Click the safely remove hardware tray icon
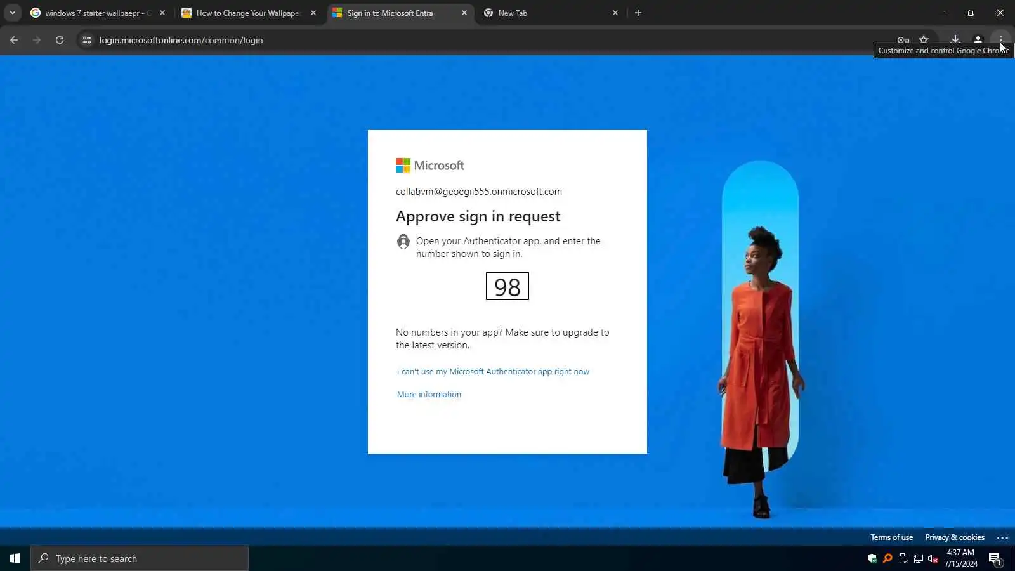1015x571 pixels. coord(903,558)
